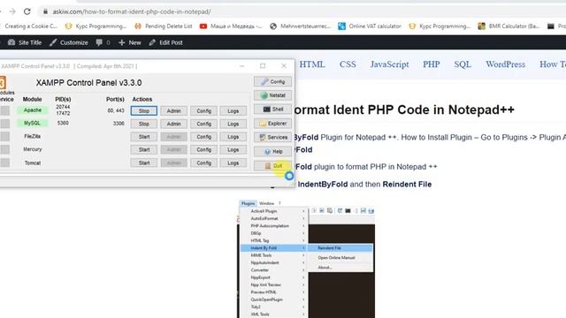
Task: Open Online VAT calculator bookmark
Action: [x=370, y=26]
